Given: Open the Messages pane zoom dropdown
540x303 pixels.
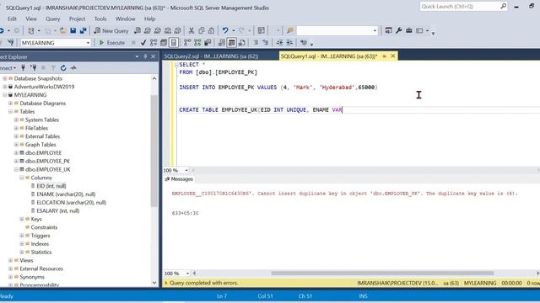Looking at the screenshot, I should [187, 274].
